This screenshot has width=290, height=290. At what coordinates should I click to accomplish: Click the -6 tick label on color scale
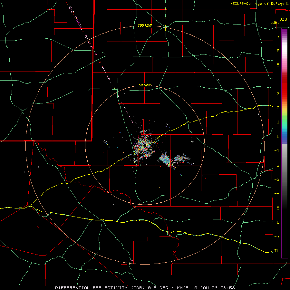coord(277,222)
